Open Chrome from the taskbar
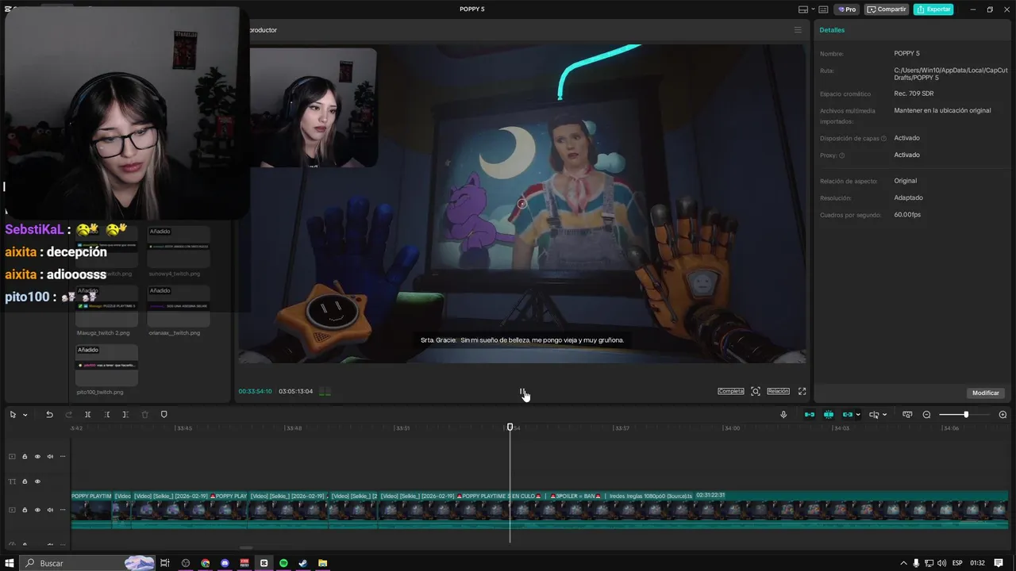Image resolution: width=1016 pixels, height=571 pixels. tap(205, 563)
